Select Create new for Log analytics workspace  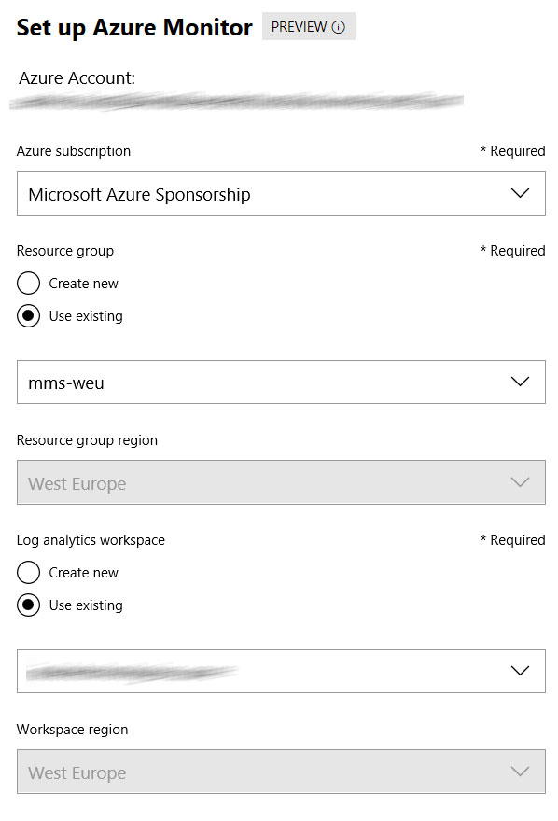(28, 572)
